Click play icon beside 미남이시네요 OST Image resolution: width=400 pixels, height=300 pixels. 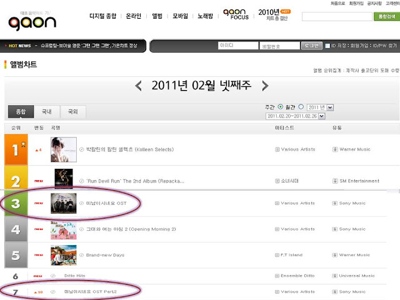(x=82, y=203)
